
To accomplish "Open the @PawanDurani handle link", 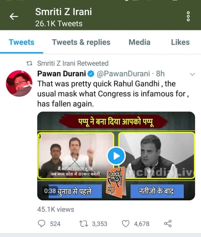I will click(x=123, y=74).
